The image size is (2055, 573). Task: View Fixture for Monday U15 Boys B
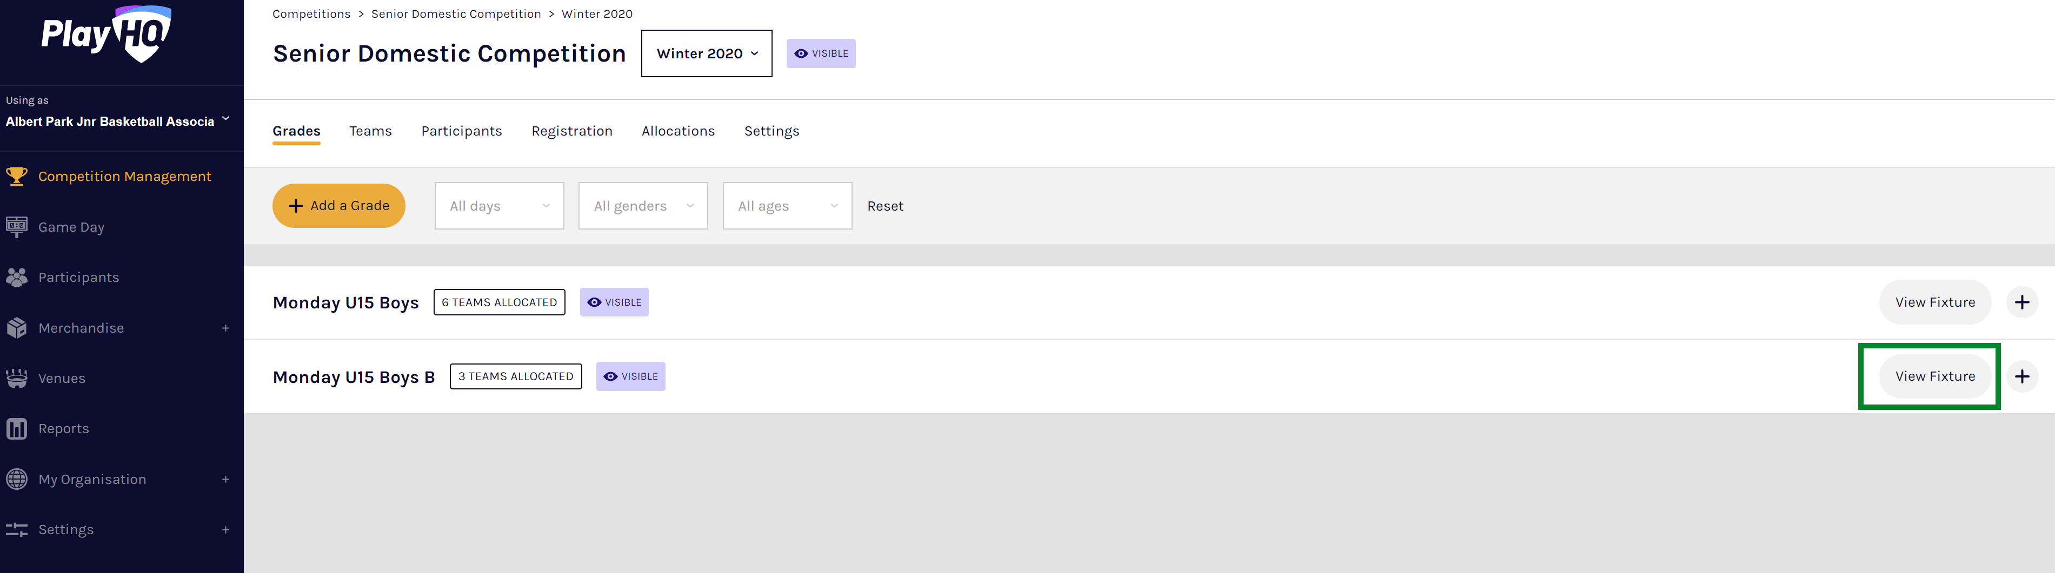1936,376
